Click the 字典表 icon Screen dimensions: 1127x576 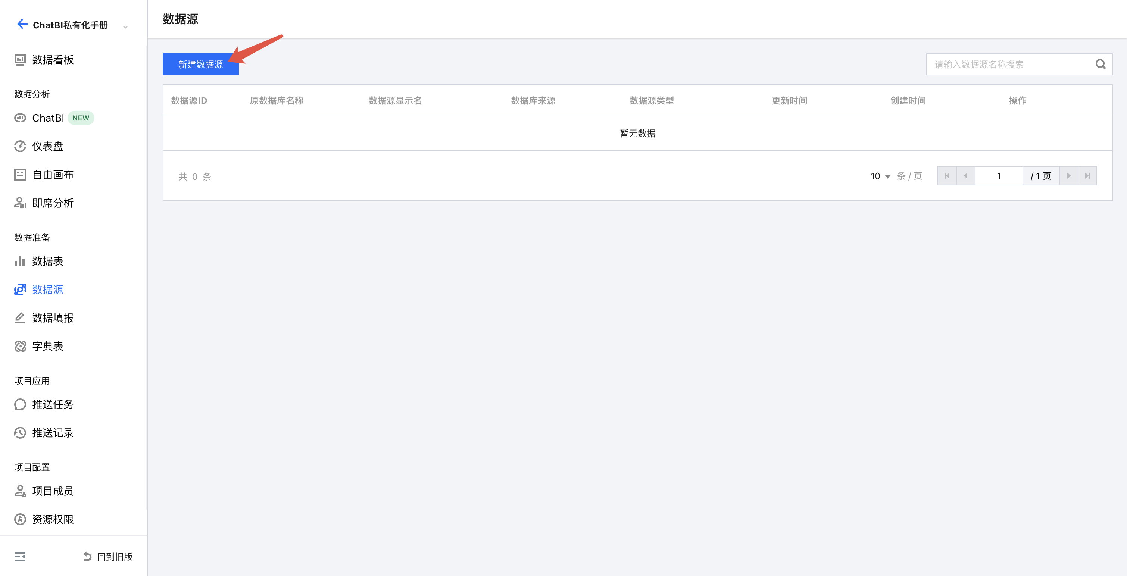20,347
